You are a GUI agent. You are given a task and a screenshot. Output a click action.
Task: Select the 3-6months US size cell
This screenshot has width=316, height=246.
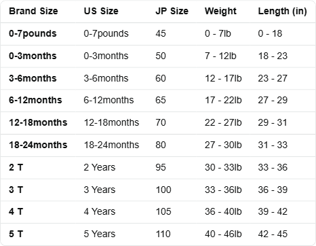click(x=106, y=78)
